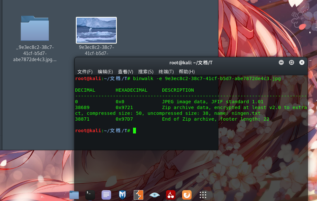Click the 38689 decimal offset
The width and height of the screenshot is (317, 201).
pyautogui.click(x=82, y=107)
